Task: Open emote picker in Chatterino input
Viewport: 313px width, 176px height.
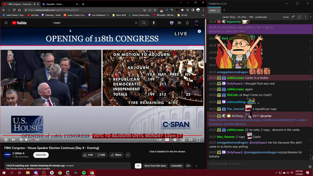Action: click(310, 167)
